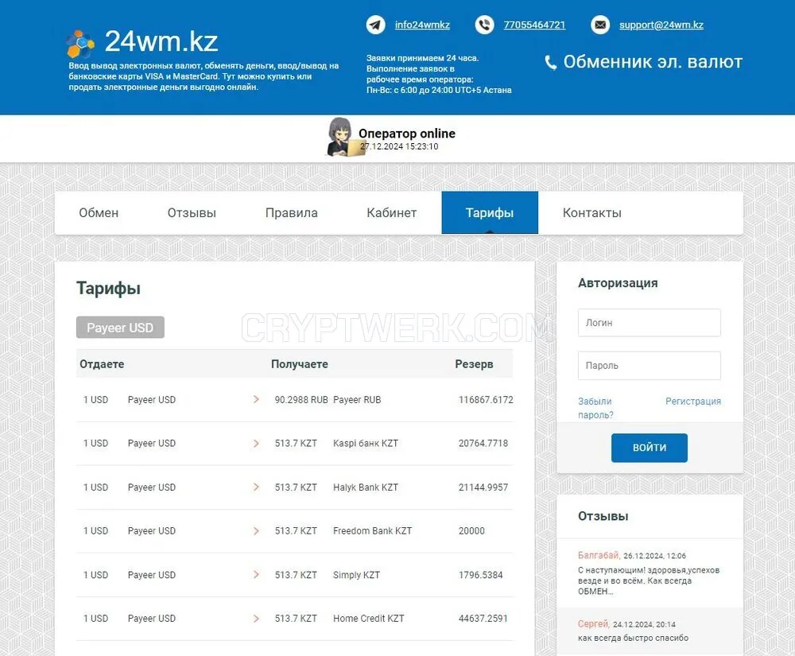Click the Авторизация heading
Screen dimensions: 795x656
tap(618, 283)
